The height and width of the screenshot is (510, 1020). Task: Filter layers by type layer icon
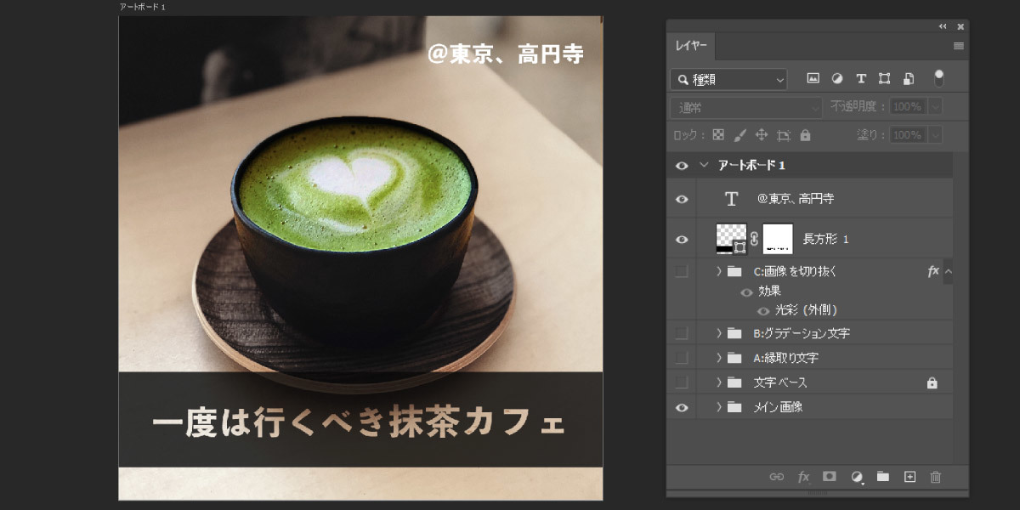pyautogui.click(x=860, y=79)
